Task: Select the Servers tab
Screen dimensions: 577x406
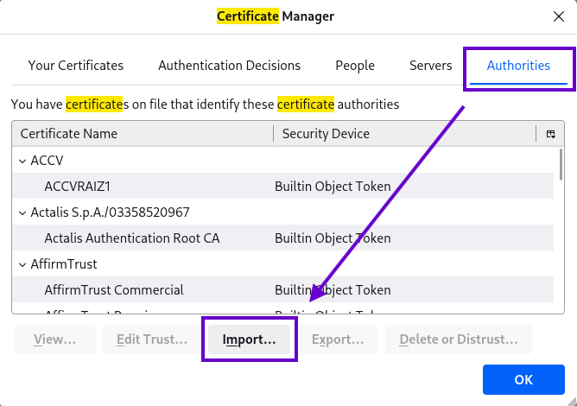Action: point(430,66)
